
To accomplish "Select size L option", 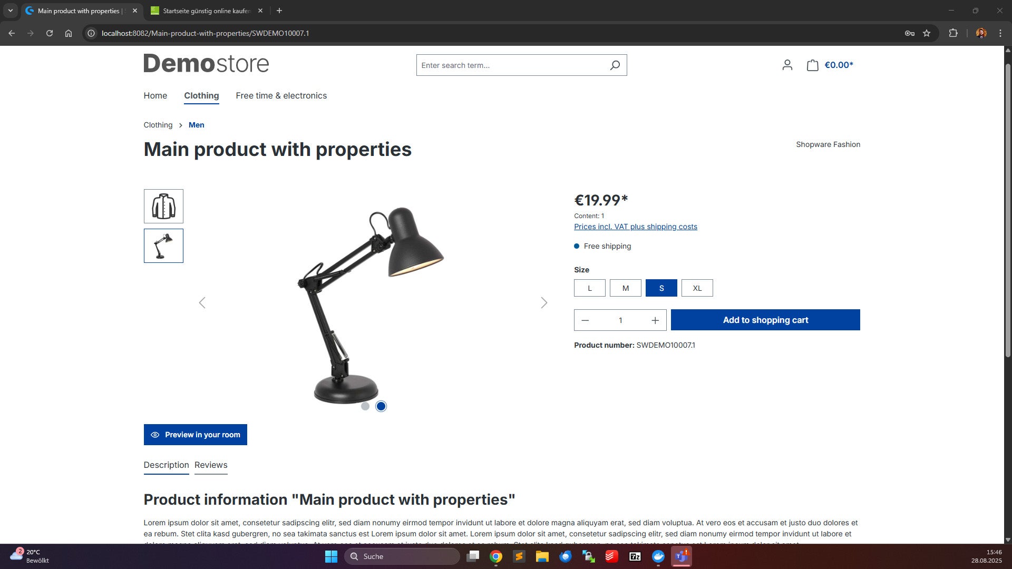I will click(x=590, y=288).
